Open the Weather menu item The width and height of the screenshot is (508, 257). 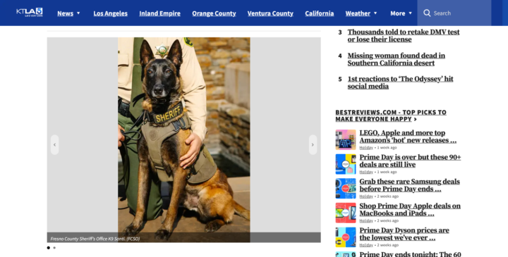pos(358,13)
